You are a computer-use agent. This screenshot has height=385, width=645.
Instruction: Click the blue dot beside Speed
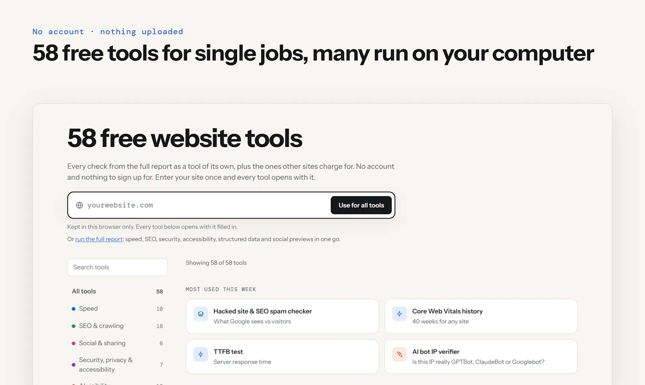coord(73,309)
